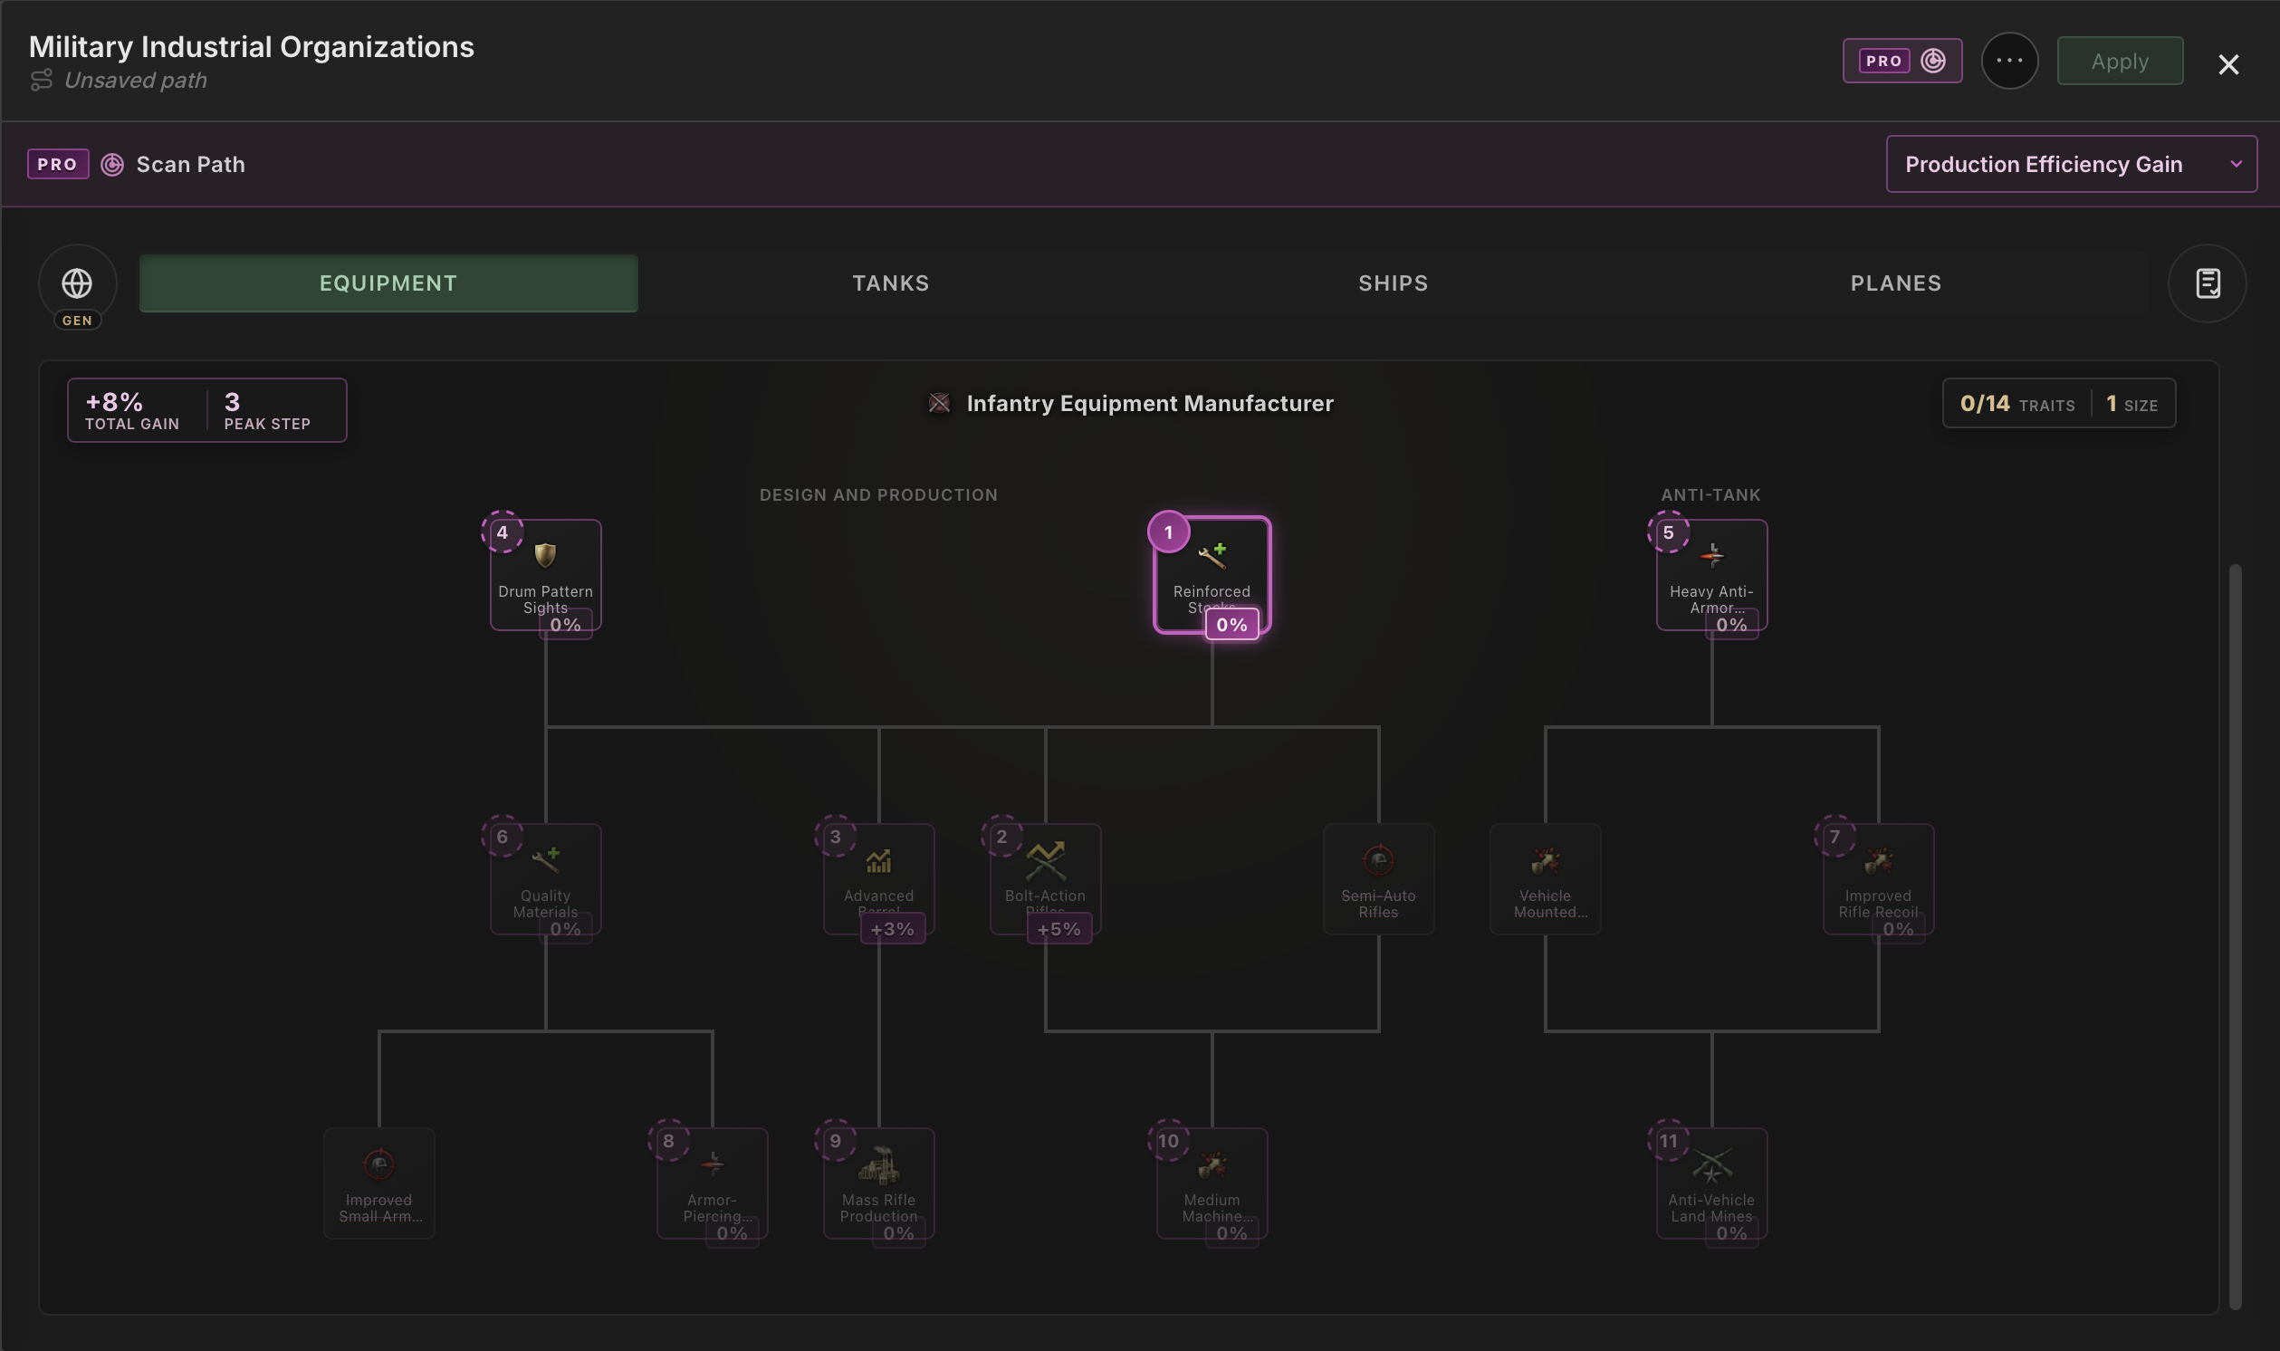Click step number 1 marker badge
The width and height of the screenshot is (2280, 1351).
click(x=1169, y=532)
